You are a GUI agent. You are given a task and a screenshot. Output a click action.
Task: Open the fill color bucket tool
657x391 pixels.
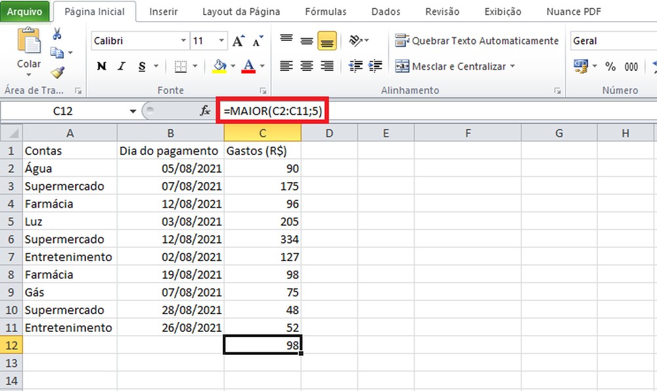(x=219, y=66)
